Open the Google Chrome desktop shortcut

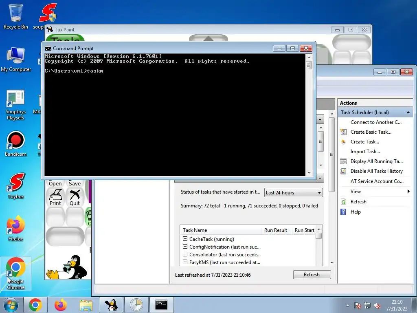pos(16,273)
